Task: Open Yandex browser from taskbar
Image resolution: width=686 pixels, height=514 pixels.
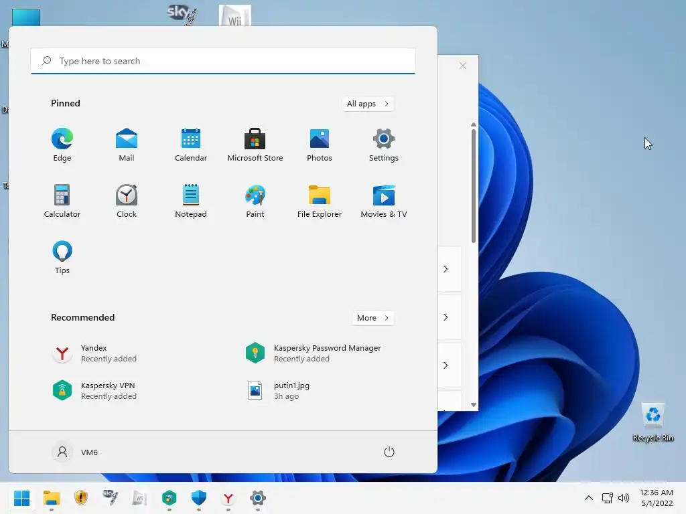Action: point(228,498)
